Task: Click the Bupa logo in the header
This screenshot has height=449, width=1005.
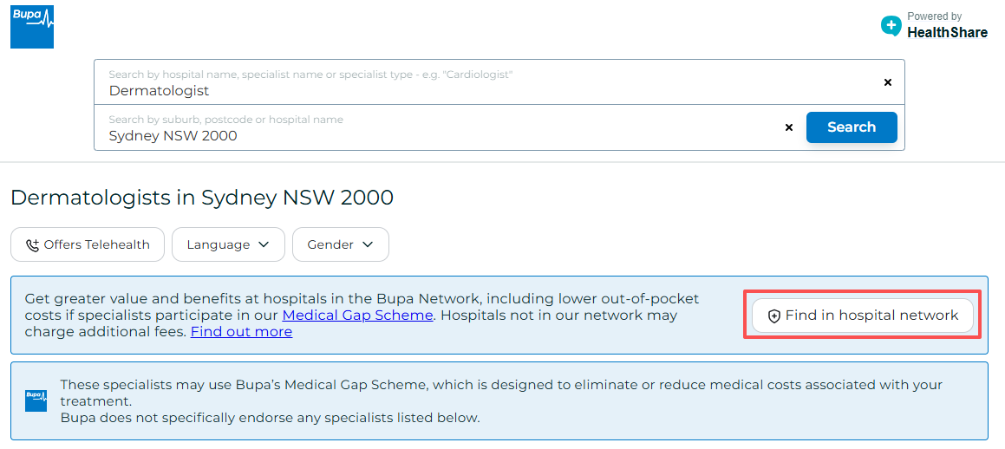Action: [x=32, y=27]
